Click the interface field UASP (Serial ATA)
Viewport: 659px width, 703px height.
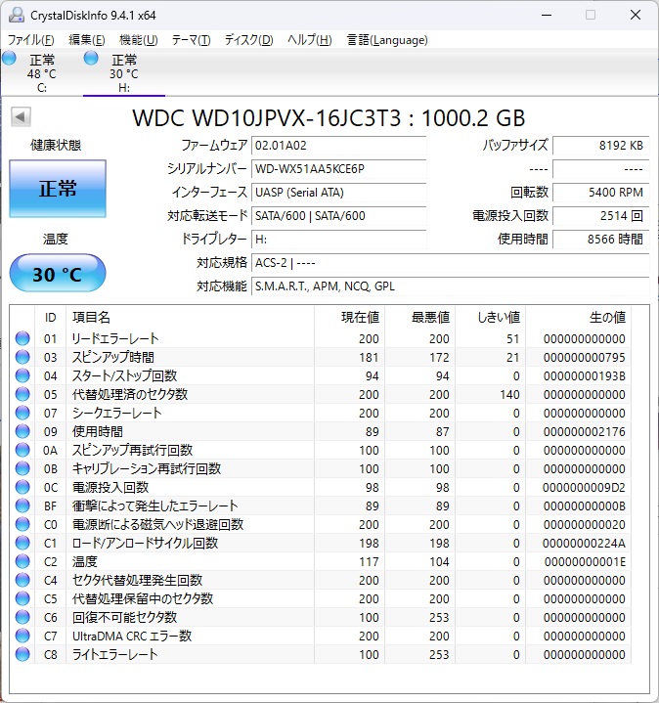338,193
